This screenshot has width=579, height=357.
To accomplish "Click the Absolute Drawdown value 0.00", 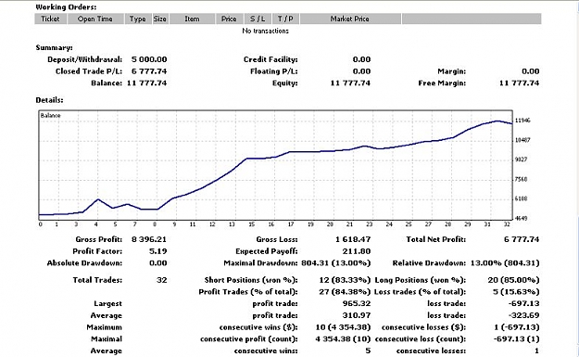I will (x=158, y=263).
